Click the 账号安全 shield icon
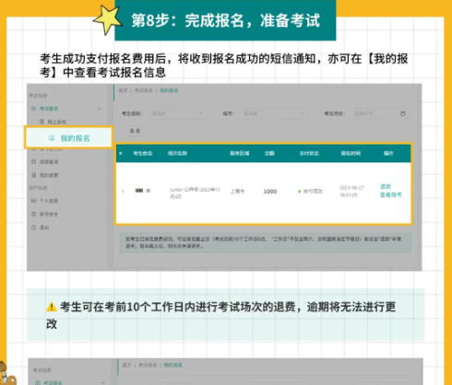 click(x=34, y=214)
